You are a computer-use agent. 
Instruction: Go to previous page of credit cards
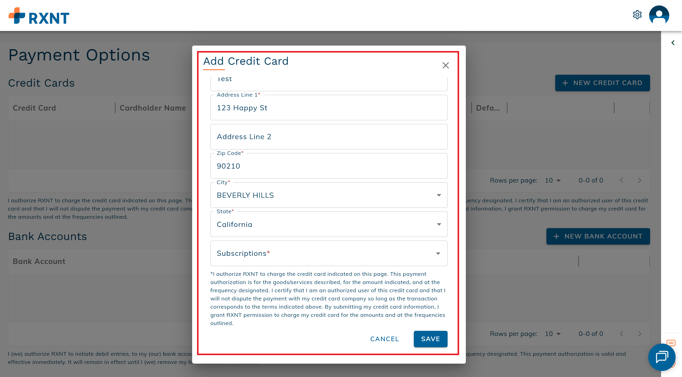[x=621, y=180]
